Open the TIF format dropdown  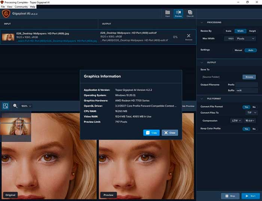[251, 113]
